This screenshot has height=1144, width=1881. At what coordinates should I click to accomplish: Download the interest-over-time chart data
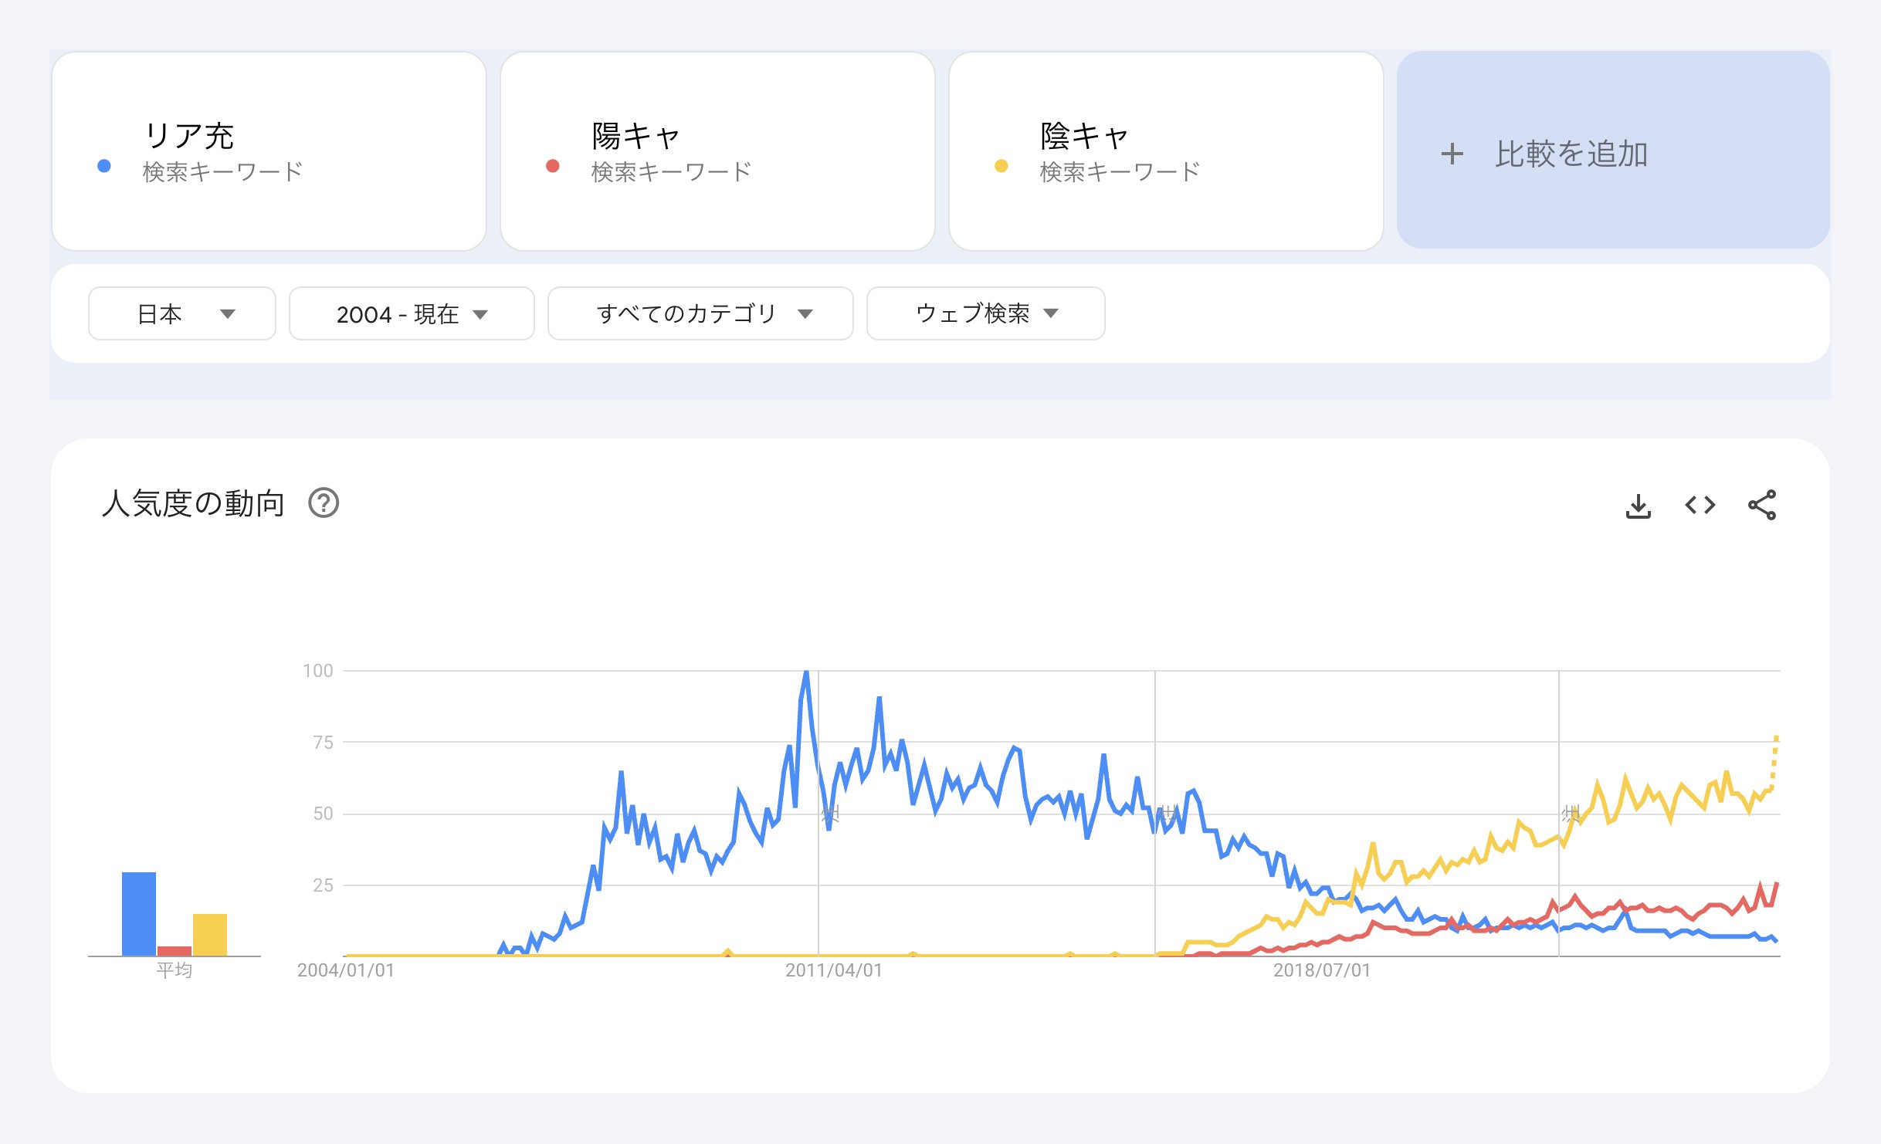(x=1638, y=506)
